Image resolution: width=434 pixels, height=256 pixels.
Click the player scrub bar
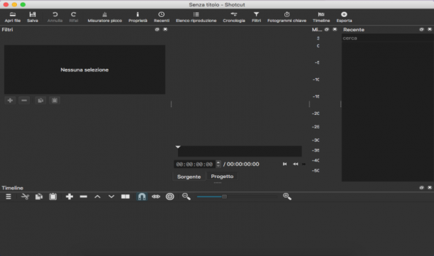coord(240,151)
